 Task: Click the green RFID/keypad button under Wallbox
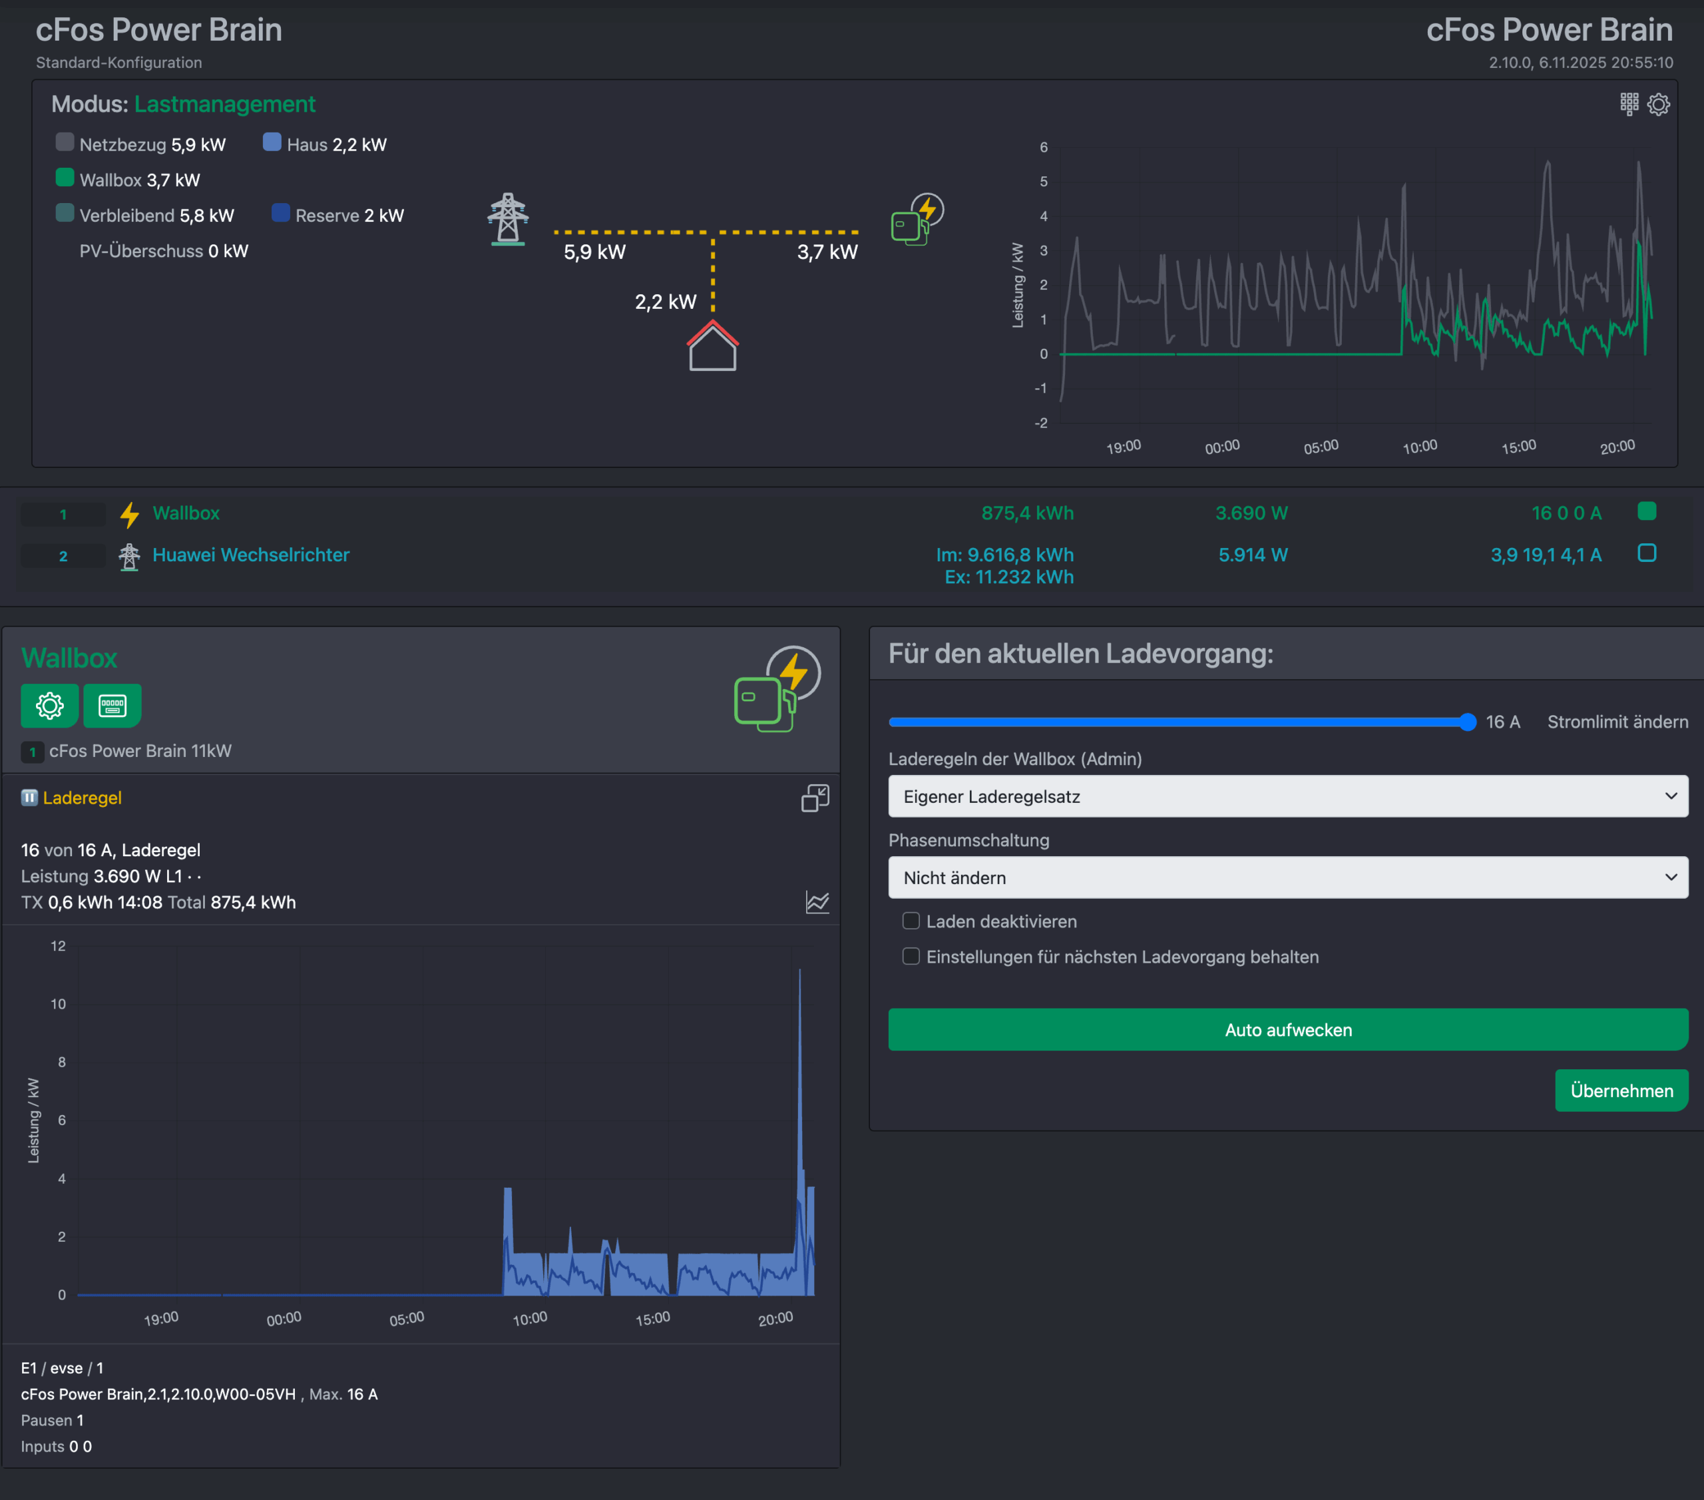pos(112,705)
